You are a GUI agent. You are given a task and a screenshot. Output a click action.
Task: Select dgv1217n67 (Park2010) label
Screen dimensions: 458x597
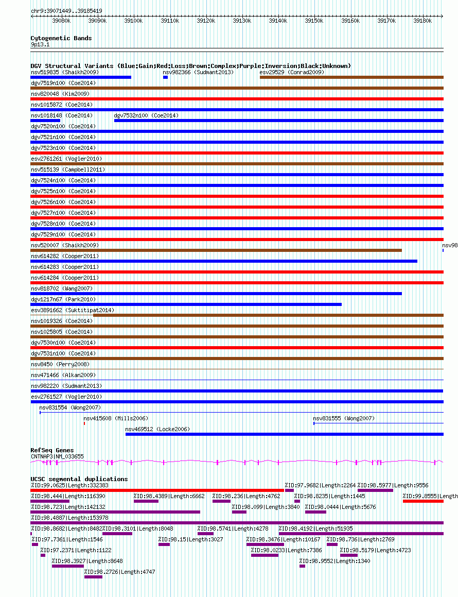(x=63, y=299)
